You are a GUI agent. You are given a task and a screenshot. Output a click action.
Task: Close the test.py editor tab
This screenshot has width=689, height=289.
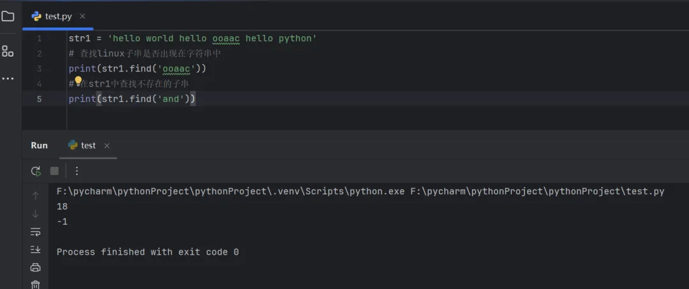[x=82, y=17]
